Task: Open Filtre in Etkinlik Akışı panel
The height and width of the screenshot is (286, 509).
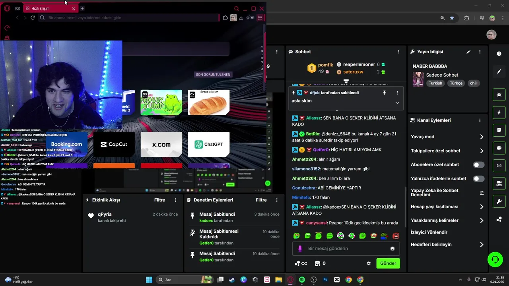Action: 159,200
